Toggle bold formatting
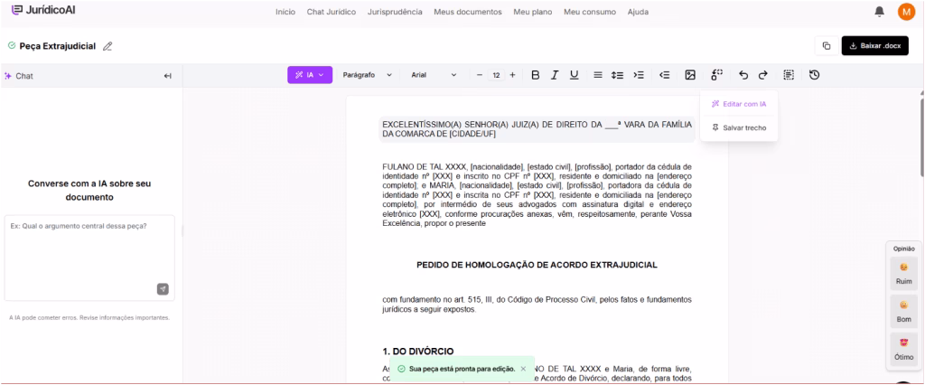 click(535, 75)
